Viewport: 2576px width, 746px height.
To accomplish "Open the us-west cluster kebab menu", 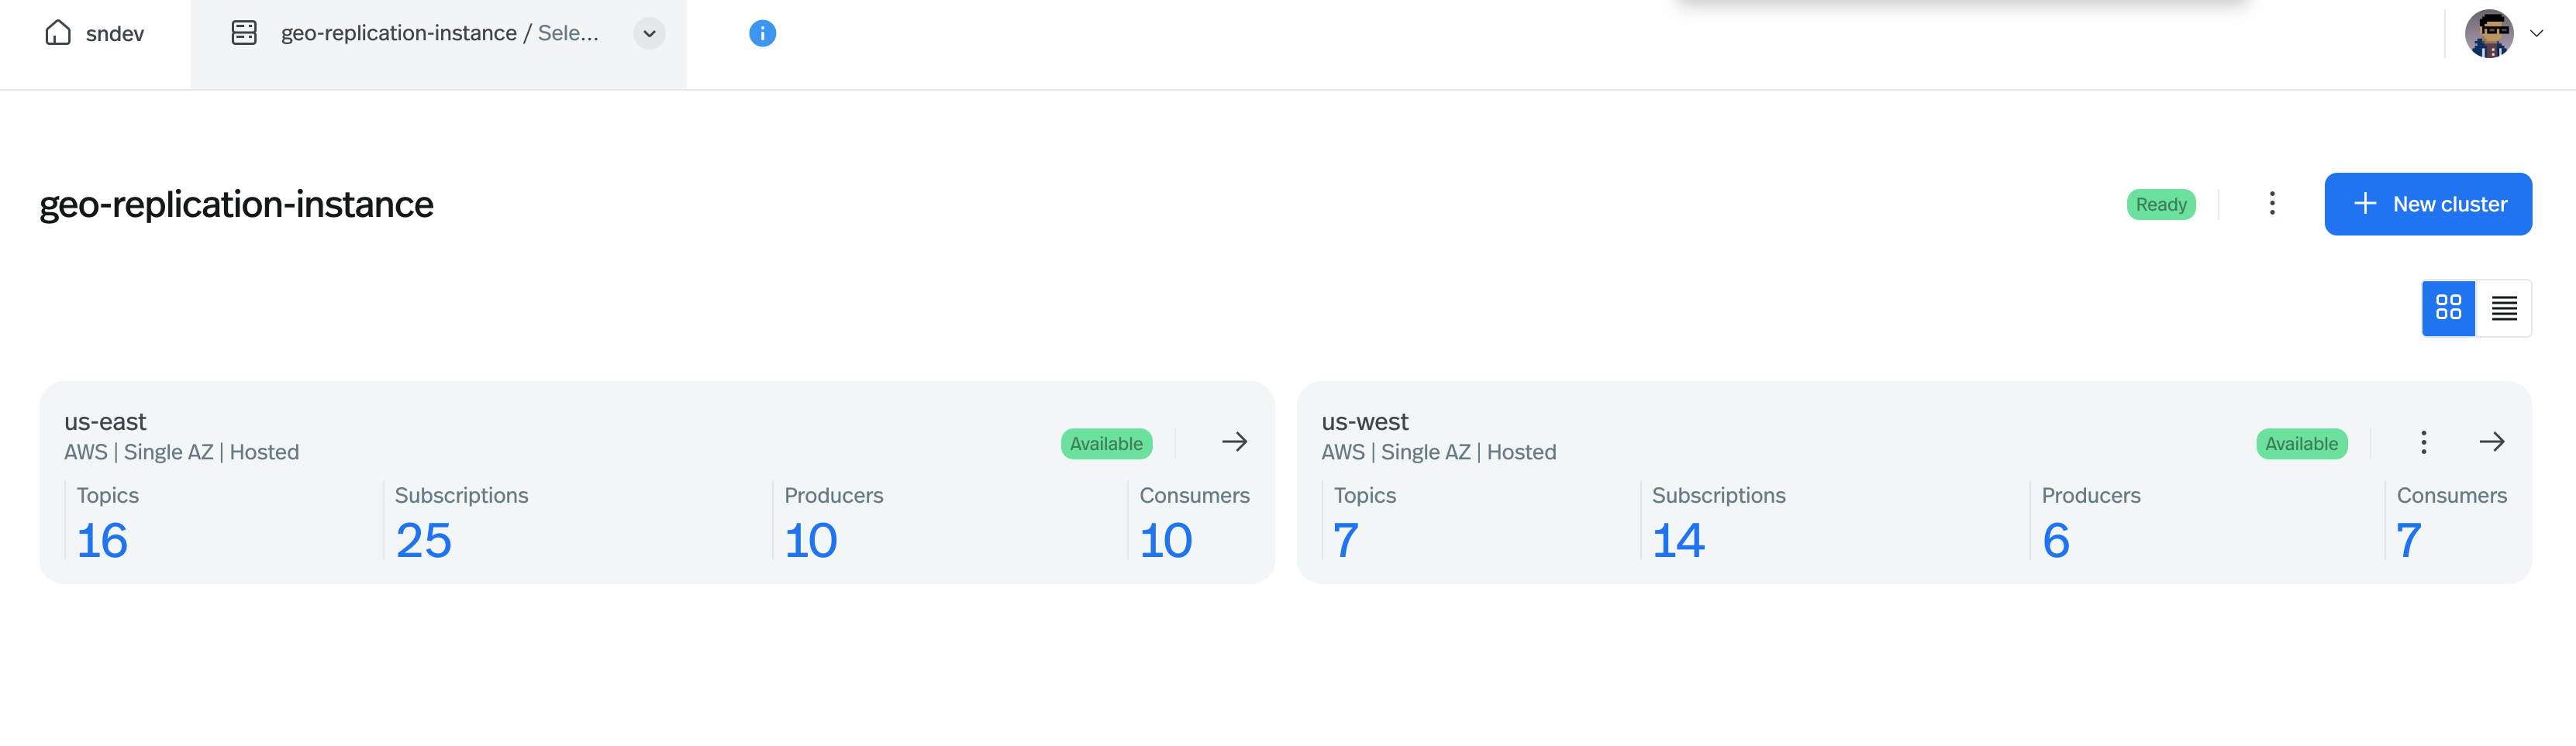I will click(x=2424, y=442).
